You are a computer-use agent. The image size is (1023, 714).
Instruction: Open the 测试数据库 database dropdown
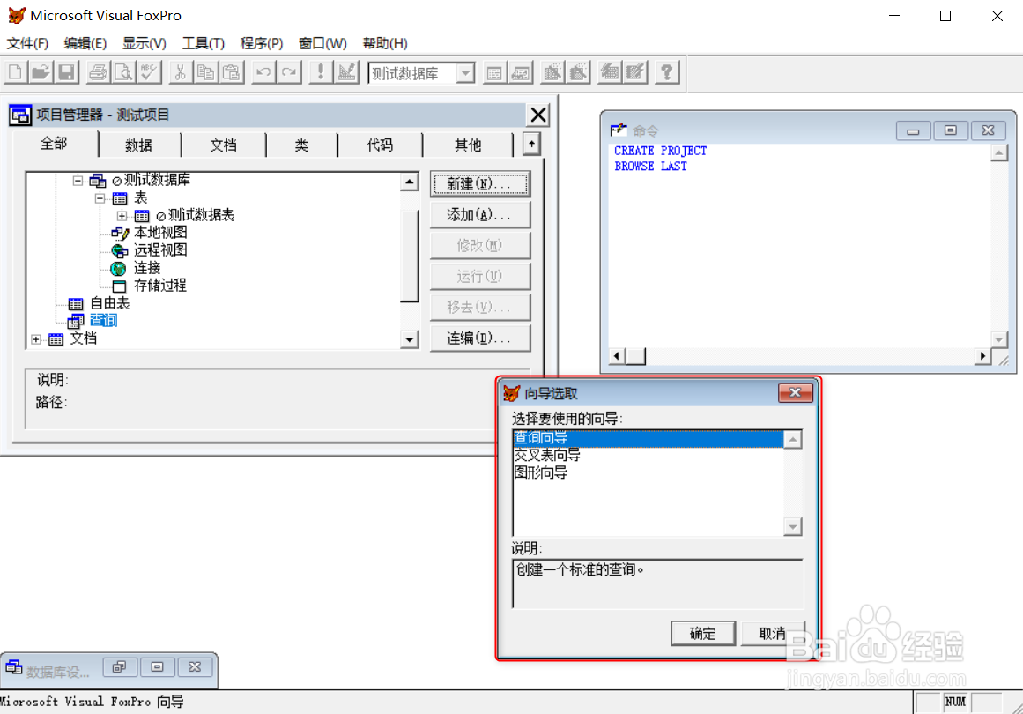[465, 73]
